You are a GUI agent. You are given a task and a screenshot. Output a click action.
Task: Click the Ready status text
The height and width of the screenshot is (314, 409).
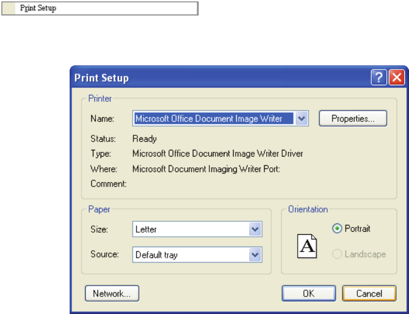[x=144, y=138]
